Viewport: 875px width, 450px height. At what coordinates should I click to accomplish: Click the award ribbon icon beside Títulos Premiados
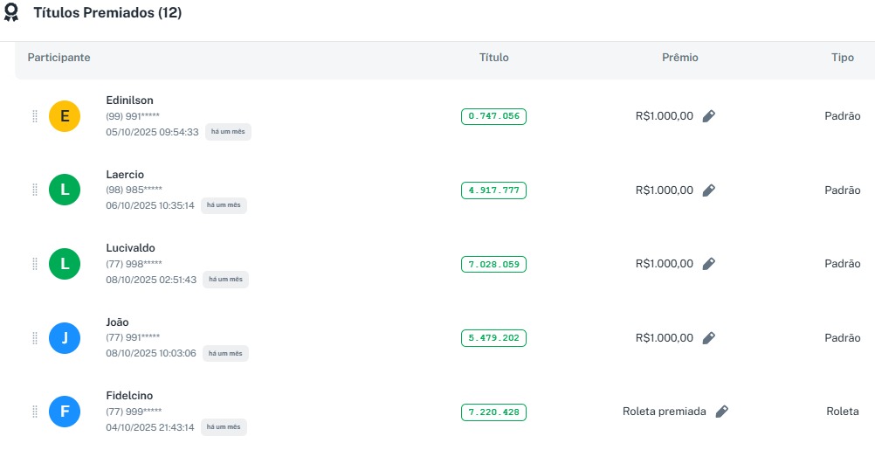pyautogui.click(x=11, y=14)
